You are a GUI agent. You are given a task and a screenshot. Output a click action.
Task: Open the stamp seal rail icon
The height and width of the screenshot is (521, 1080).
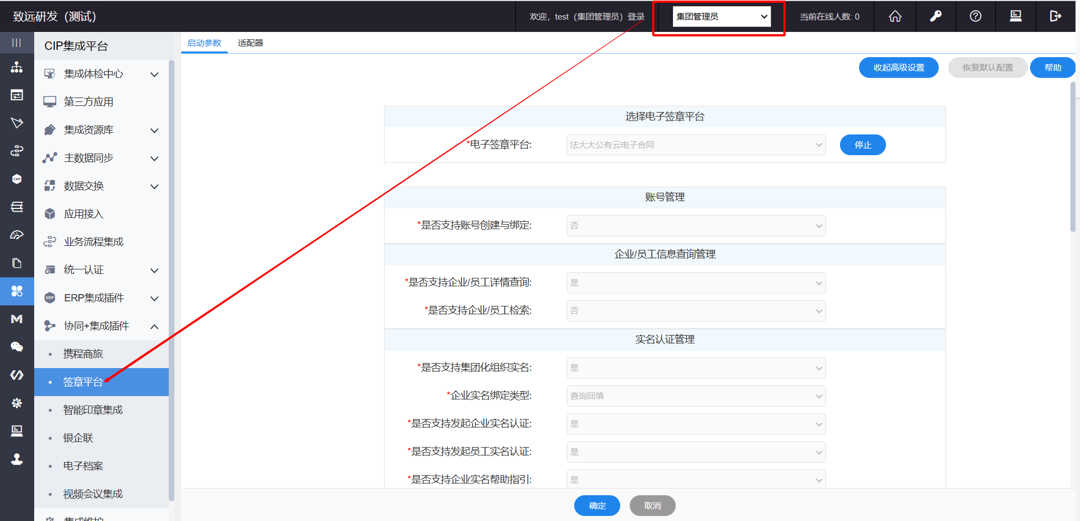(x=17, y=459)
